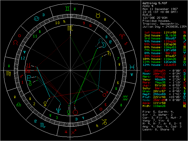Select the large red Mars glyph inside the wheel
The image size is (188, 141).
[x=105, y=94]
